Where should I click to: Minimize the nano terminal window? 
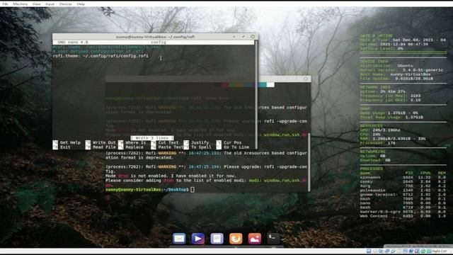pos(234,37)
